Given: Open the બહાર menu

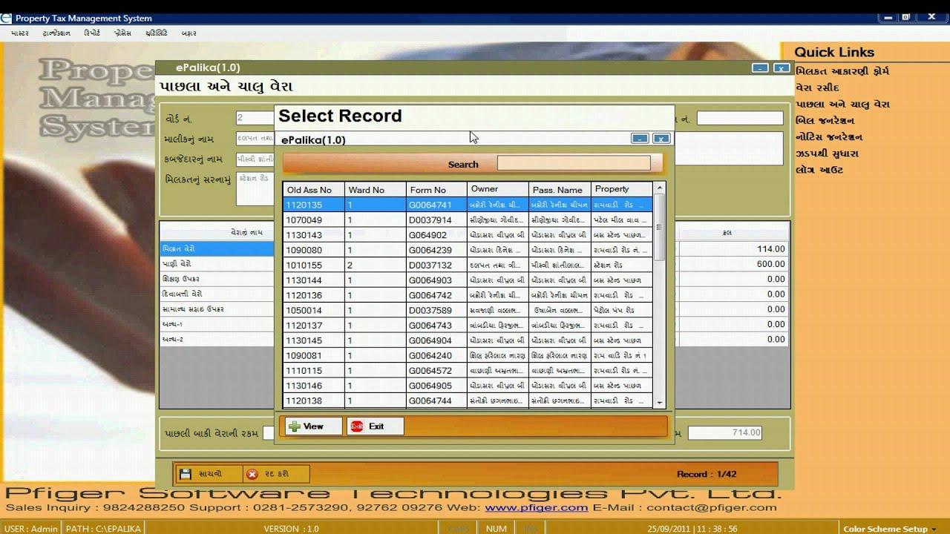Looking at the screenshot, I should (189, 33).
